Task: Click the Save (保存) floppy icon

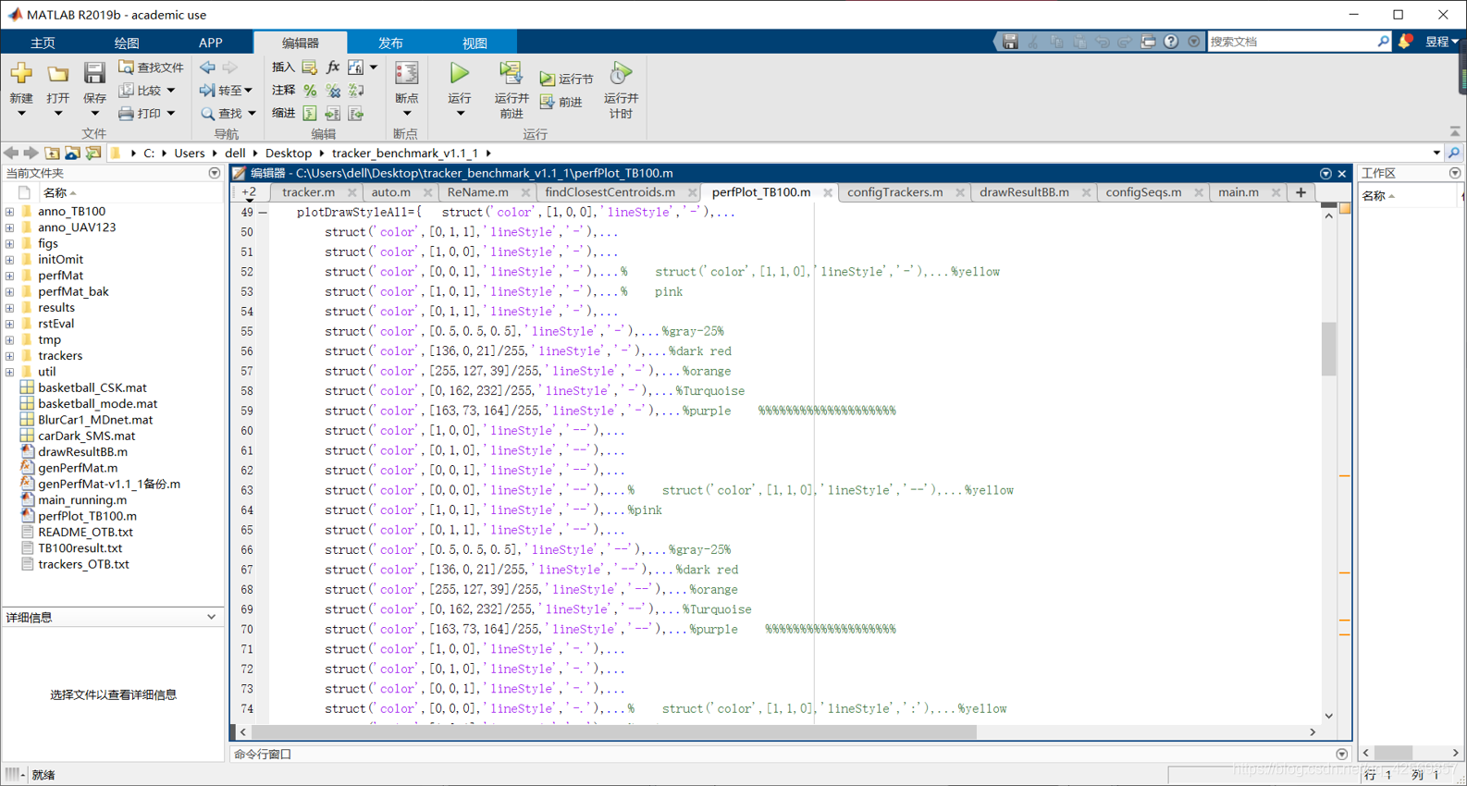Action: click(94, 73)
